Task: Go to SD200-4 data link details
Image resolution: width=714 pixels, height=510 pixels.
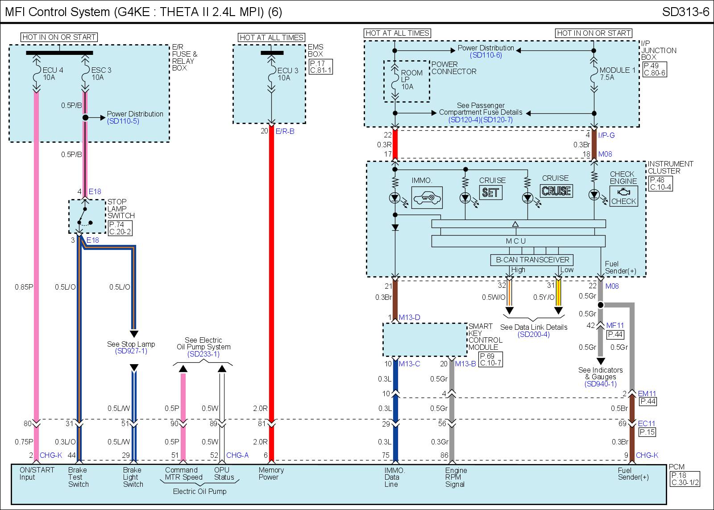Action: pyautogui.click(x=533, y=335)
